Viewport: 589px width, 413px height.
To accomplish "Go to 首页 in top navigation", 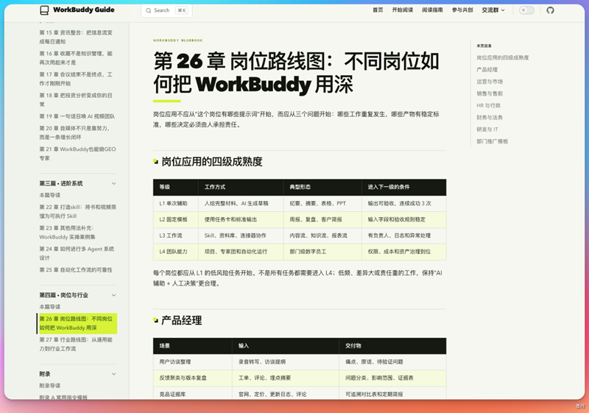I will tap(378, 10).
